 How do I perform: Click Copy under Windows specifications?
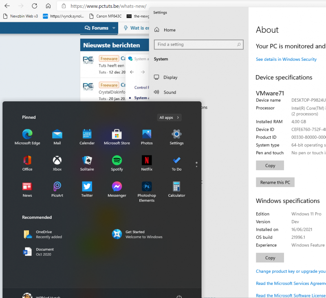[270, 258]
